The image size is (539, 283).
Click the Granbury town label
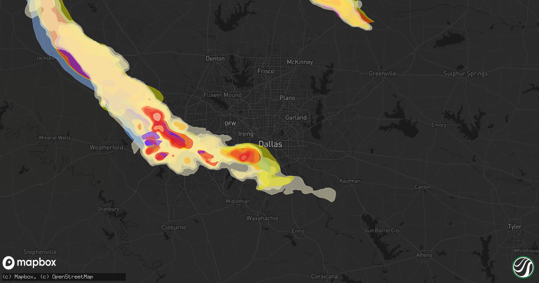click(x=108, y=209)
